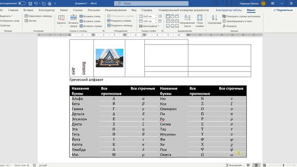Image resolution: width=297 pixels, height=167 pixels.
Task: Click Разделить таблицу split table
Action: tap(120, 26)
